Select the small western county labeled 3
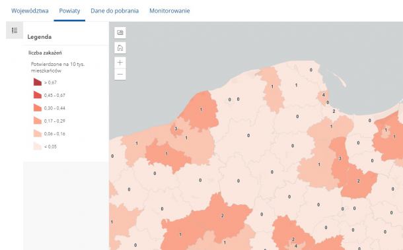 click(176, 129)
